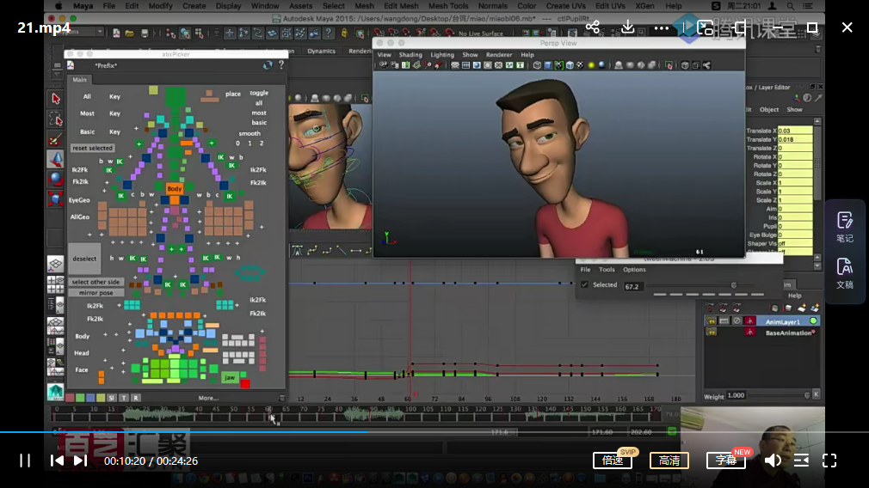Mute the video volume
This screenshot has height=488, width=869.
773,461
